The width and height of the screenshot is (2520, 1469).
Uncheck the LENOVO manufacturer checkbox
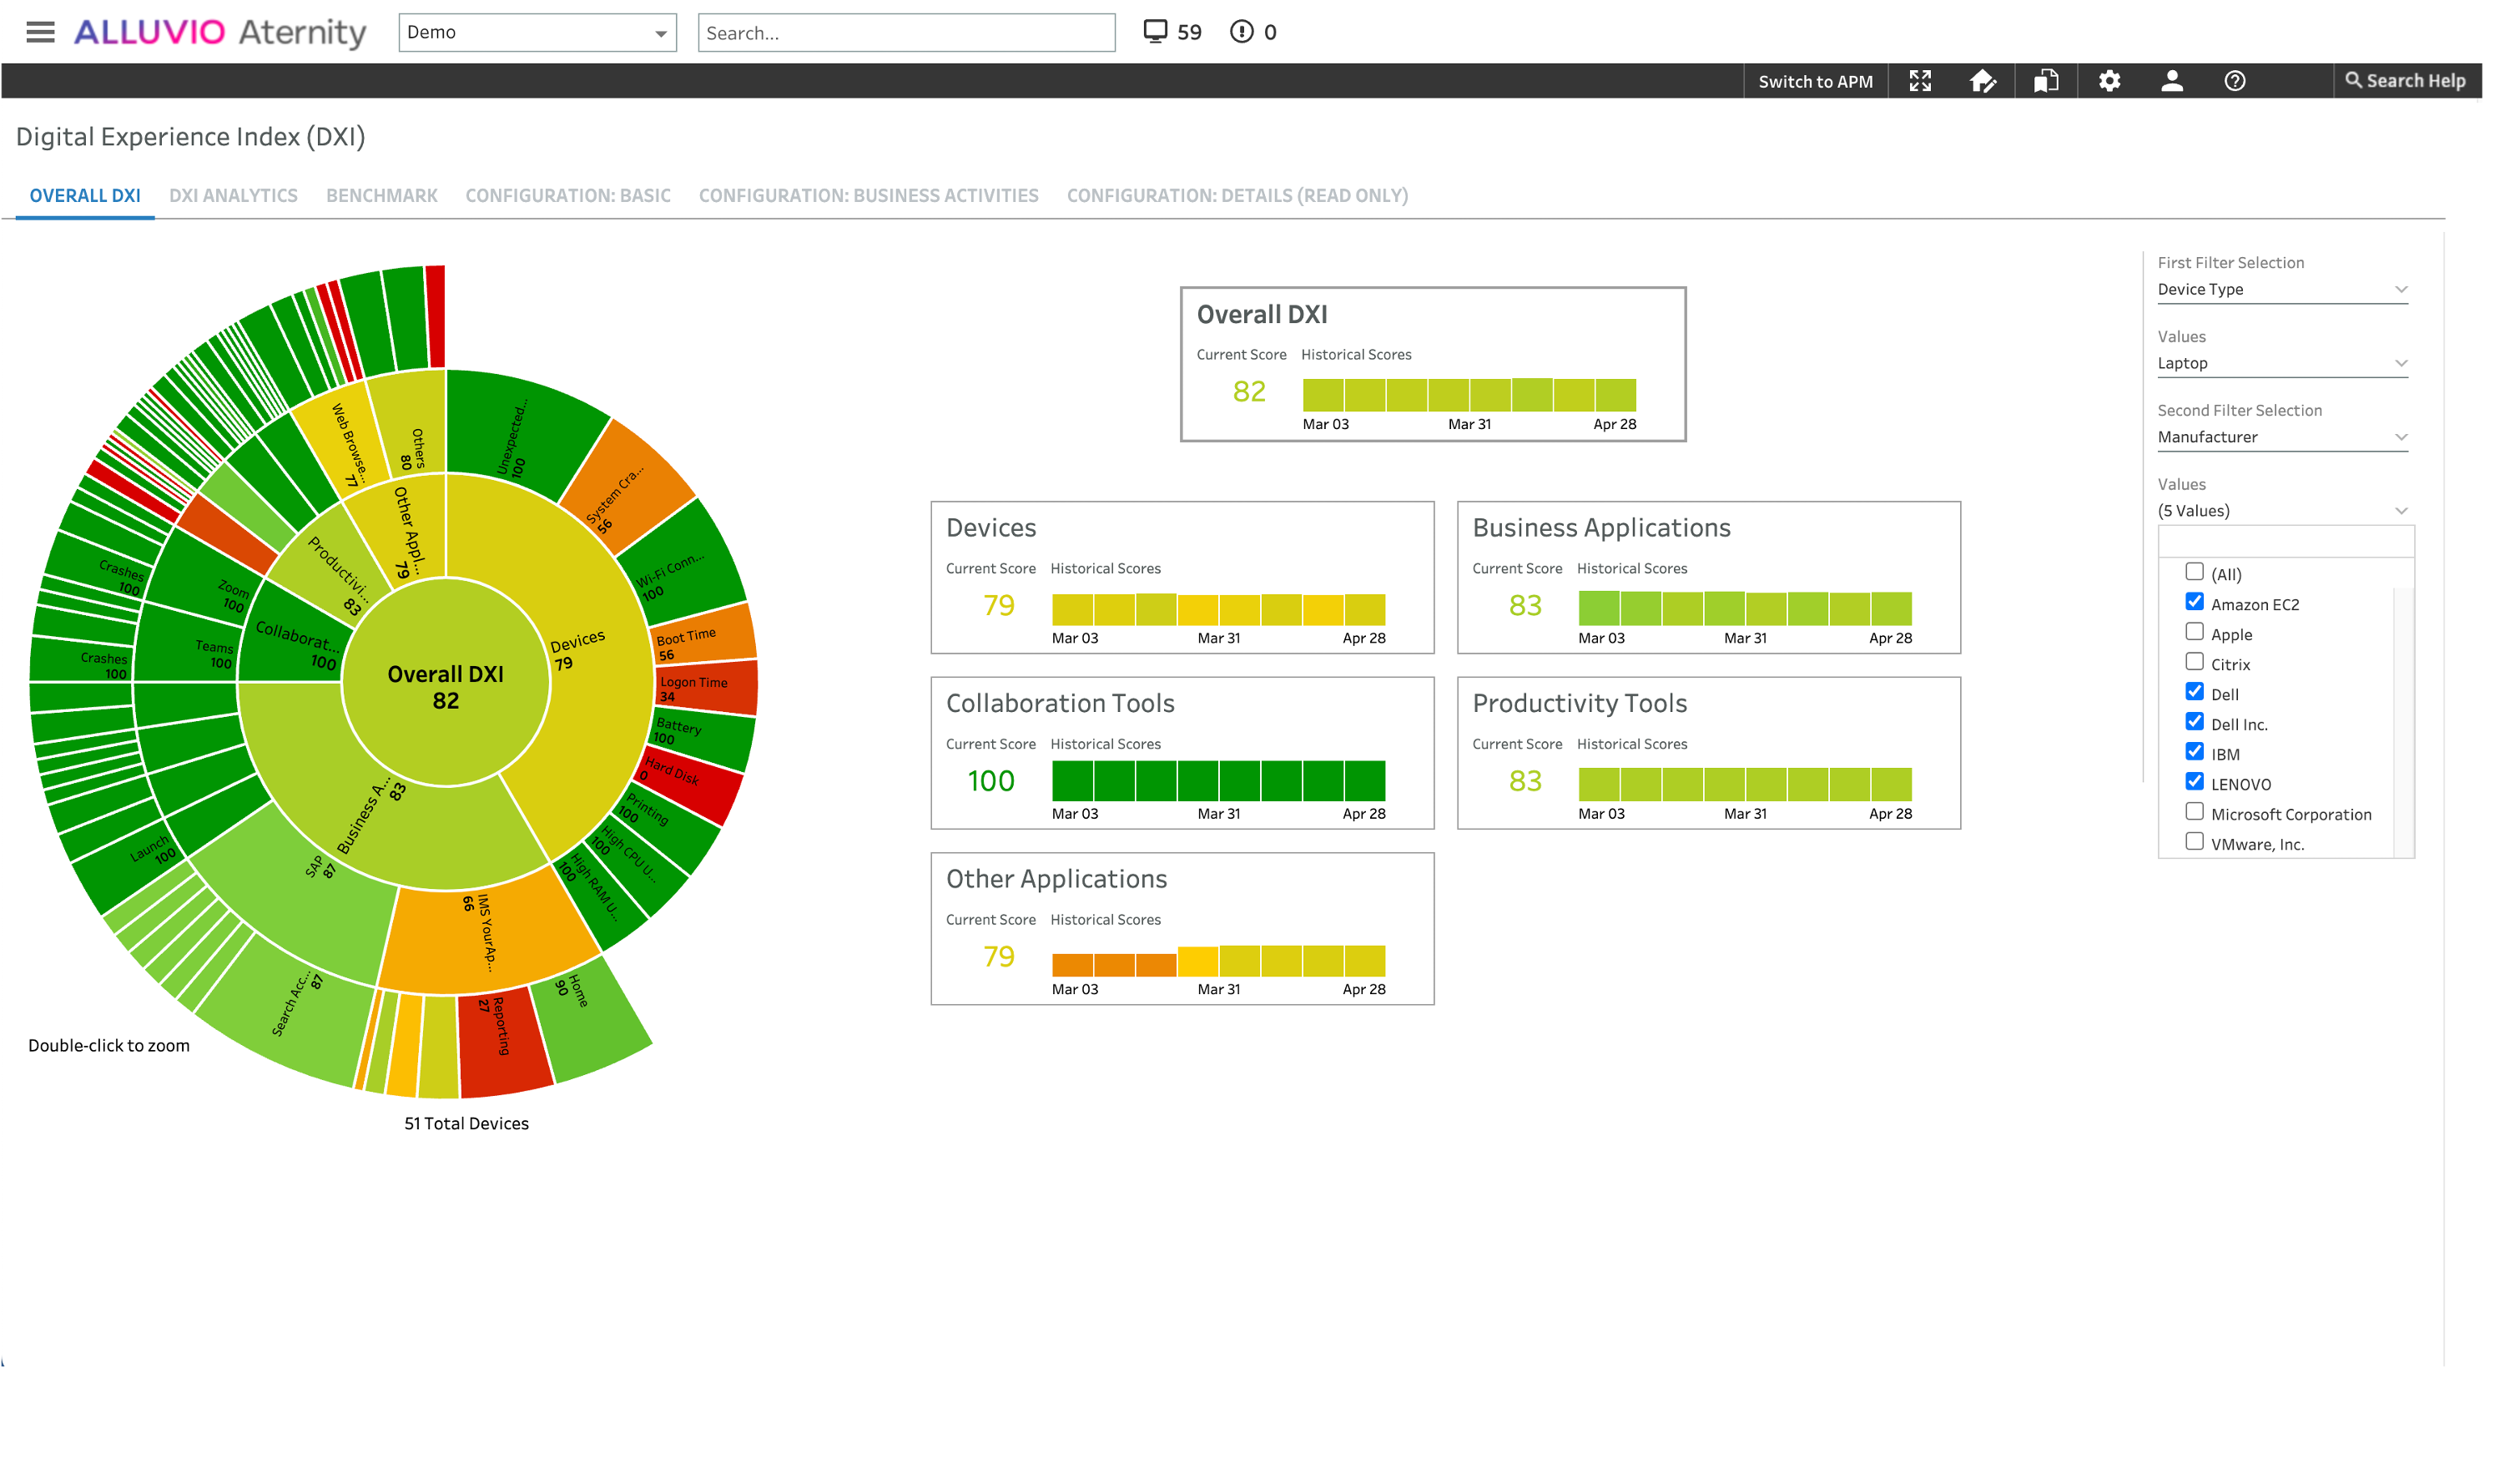(x=2194, y=782)
